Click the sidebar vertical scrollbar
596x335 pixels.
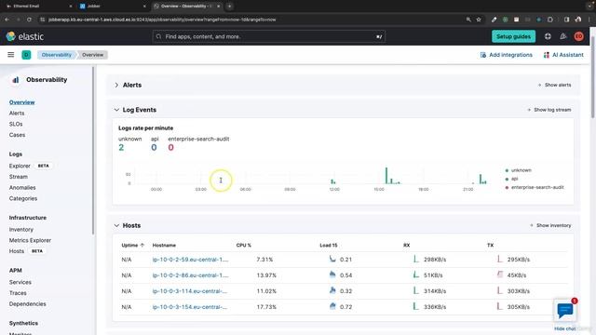tap(93, 150)
